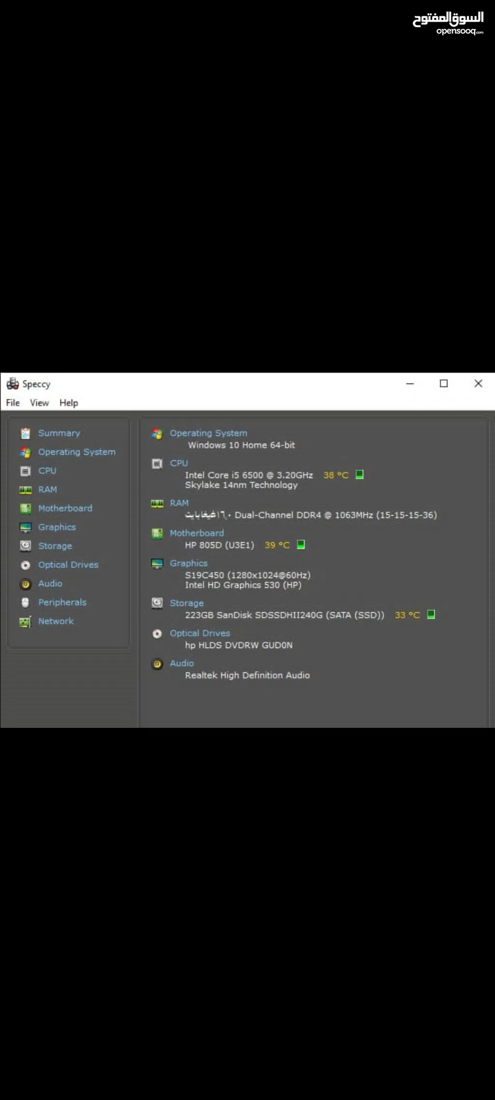495x1100 pixels.
Task: Click the Motherboard icon in sidebar
Action: click(x=26, y=508)
